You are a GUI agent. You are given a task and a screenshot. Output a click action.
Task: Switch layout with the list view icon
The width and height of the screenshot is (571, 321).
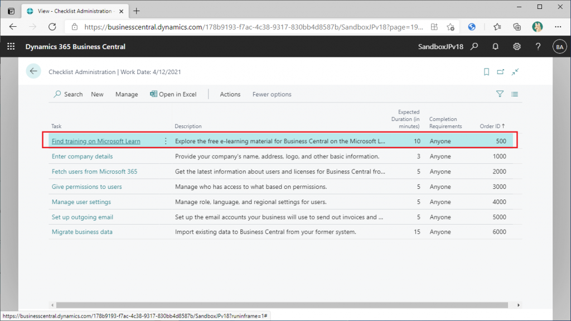515,94
